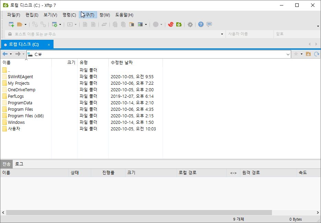Click the 암호 password field
The width and height of the screenshot is (321, 223).
coord(297,34)
